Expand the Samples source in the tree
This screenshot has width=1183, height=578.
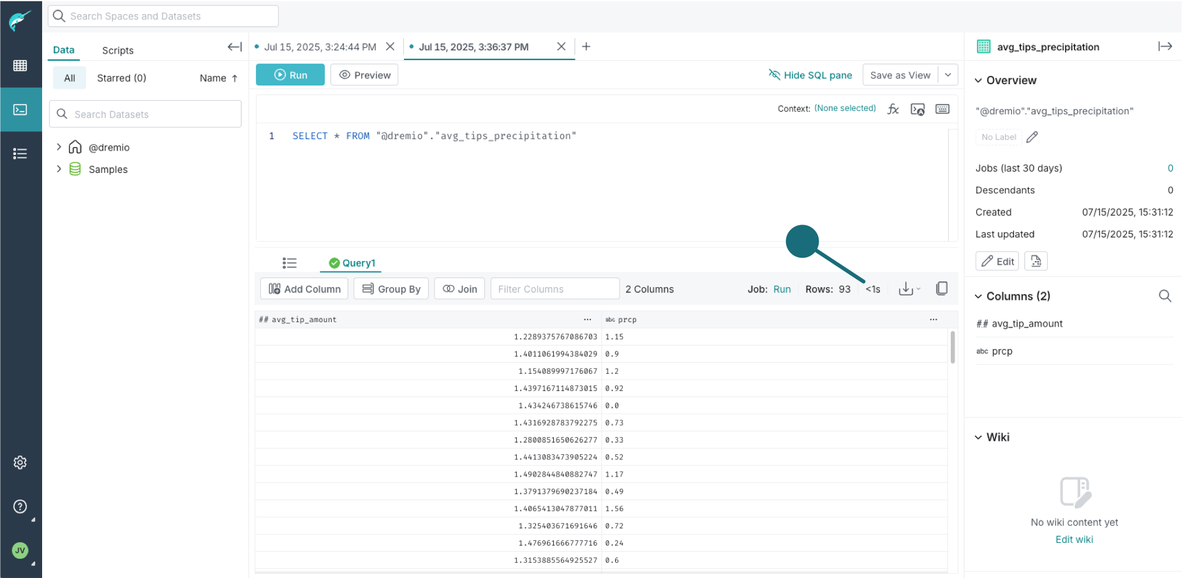[x=59, y=169]
